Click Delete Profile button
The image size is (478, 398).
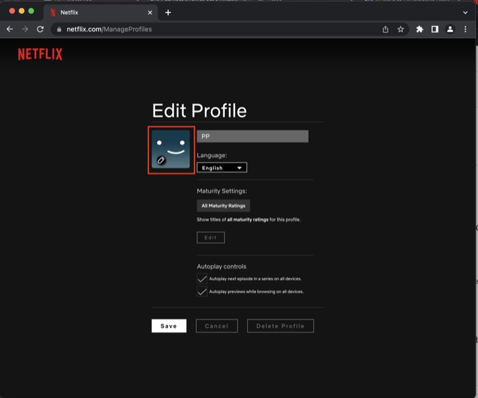click(281, 326)
